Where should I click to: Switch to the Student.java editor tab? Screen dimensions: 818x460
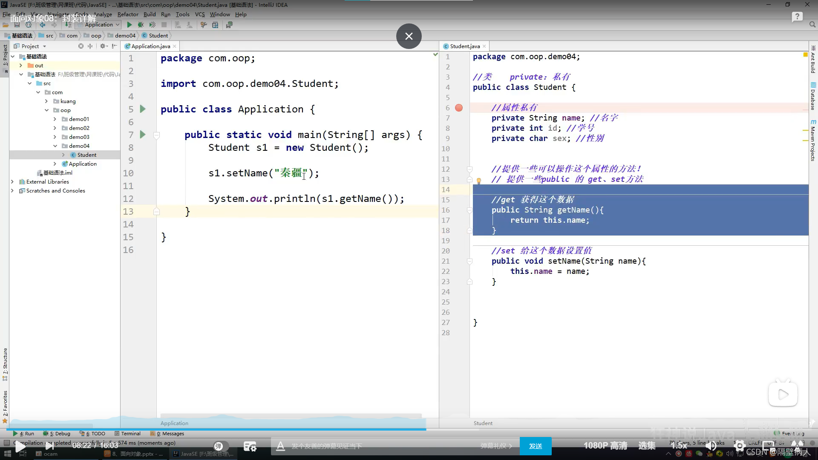point(464,46)
